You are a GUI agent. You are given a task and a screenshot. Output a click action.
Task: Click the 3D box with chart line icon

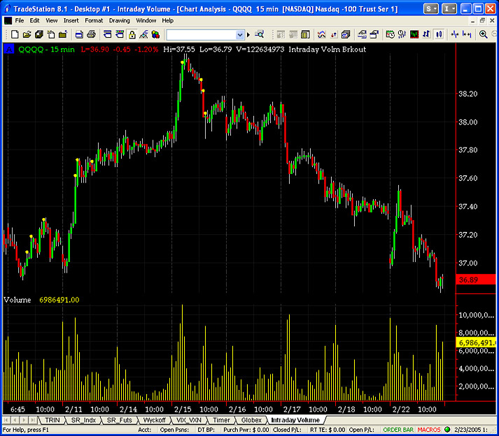[346, 34]
